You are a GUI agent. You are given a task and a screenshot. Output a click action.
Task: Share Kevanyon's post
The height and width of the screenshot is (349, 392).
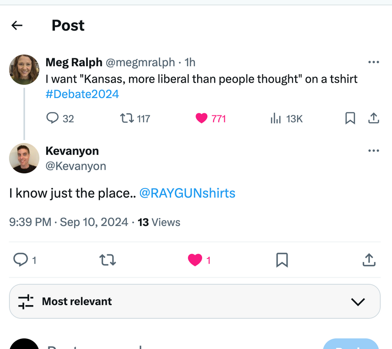coord(369,259)
